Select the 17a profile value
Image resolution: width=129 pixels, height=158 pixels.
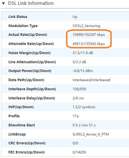click(x=75, y=116)
